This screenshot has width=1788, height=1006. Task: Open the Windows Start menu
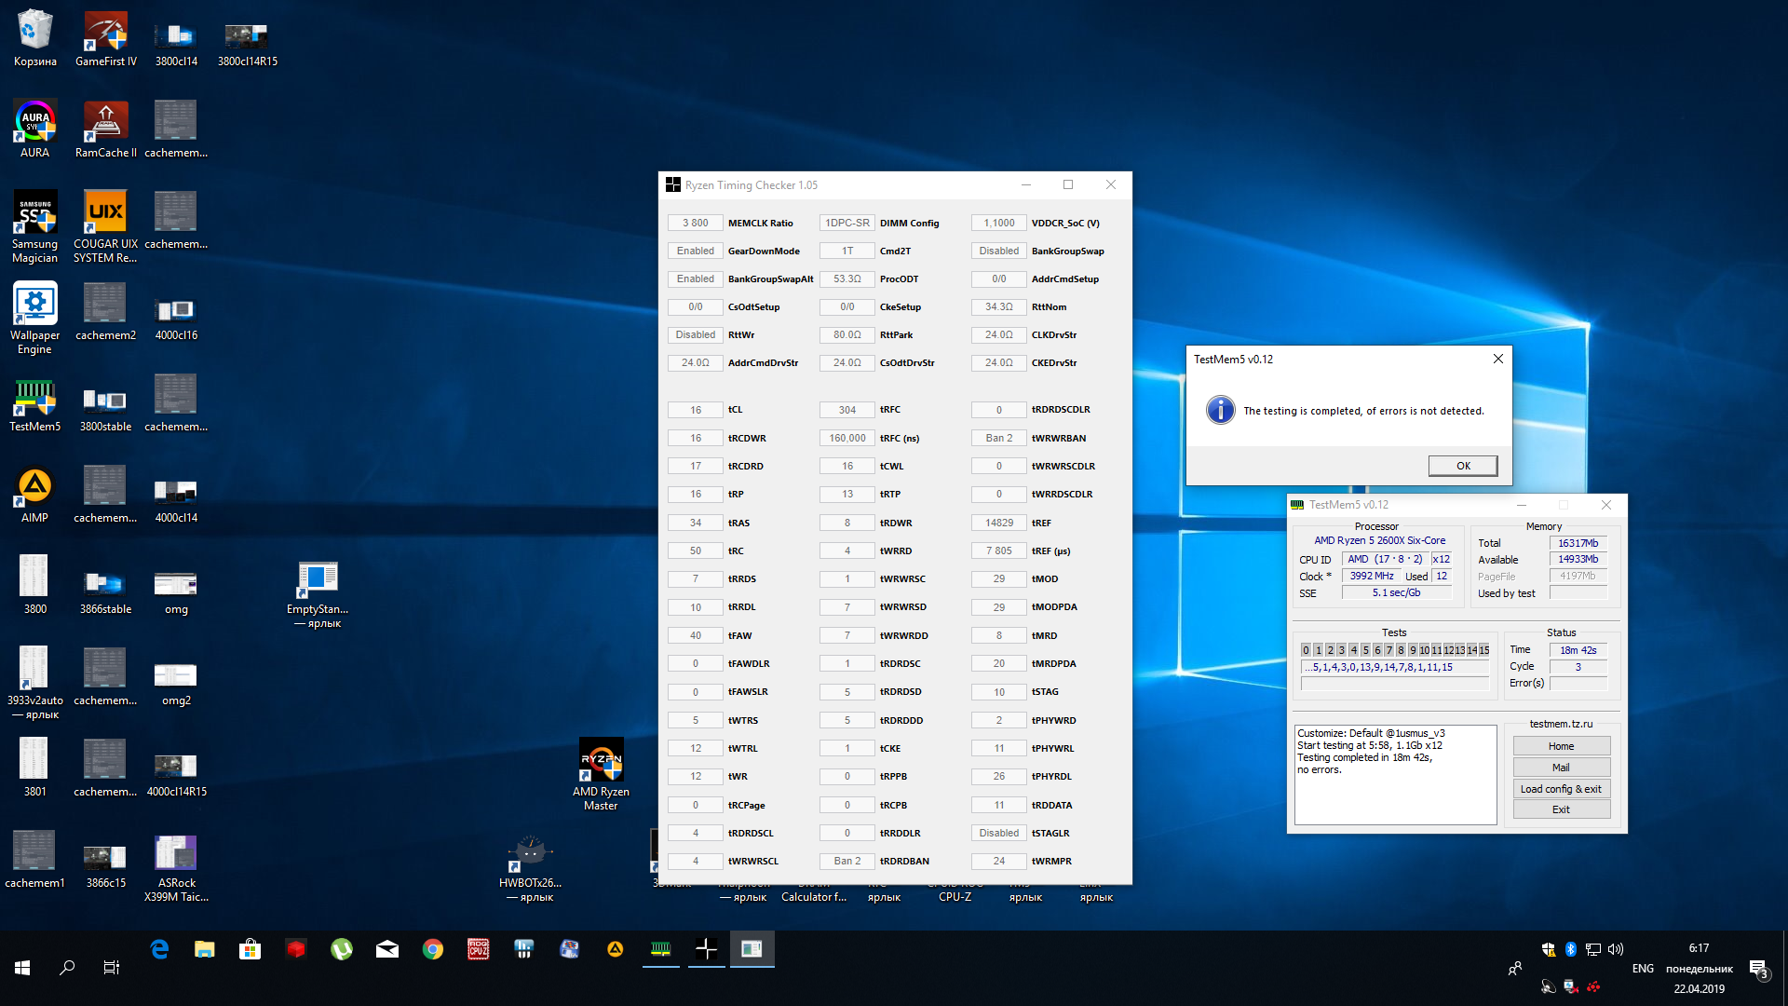22,968
